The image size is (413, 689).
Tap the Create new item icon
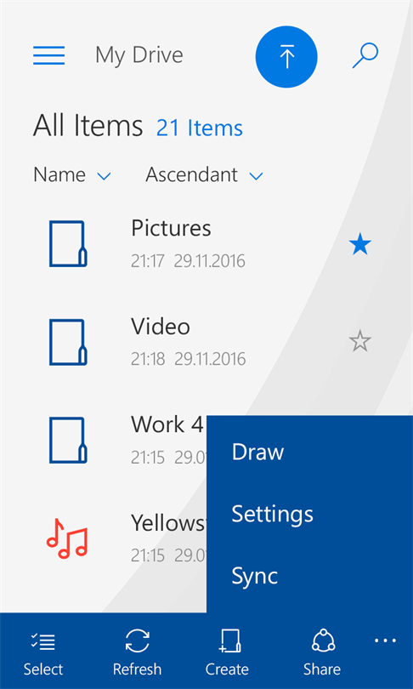coord(229,641)
